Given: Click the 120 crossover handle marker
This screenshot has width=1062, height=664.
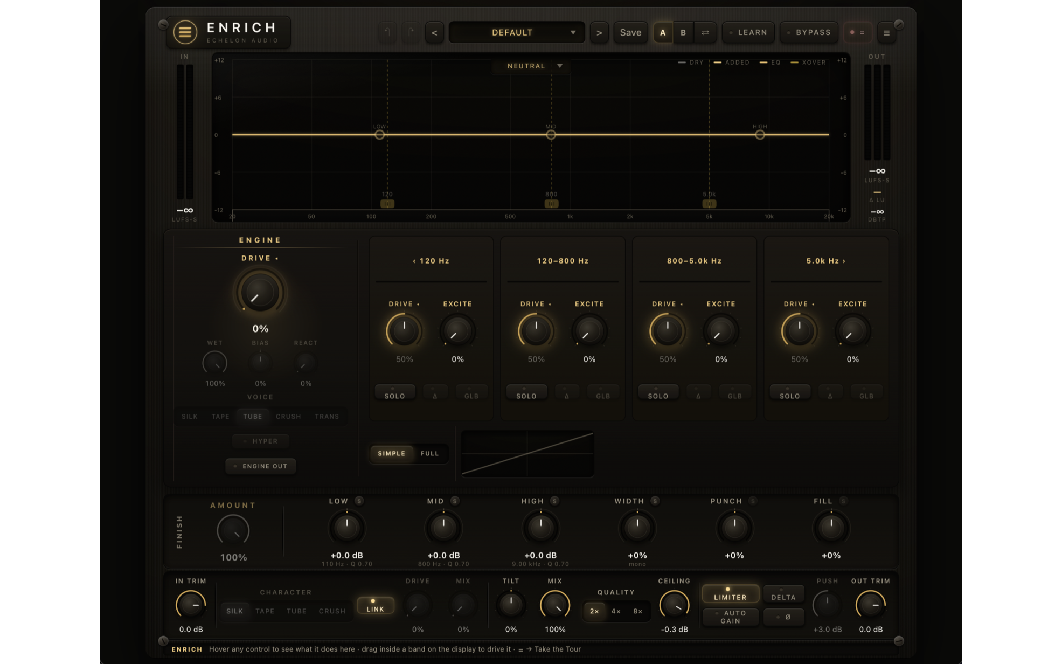Looking at the screenshot, I should click(387, 204).
